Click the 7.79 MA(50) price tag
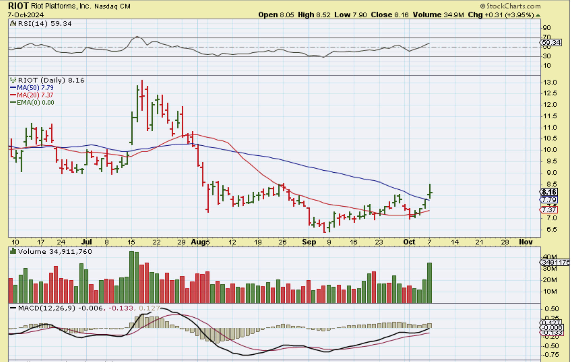Screen dimensions: 572x362 [549, 200]
